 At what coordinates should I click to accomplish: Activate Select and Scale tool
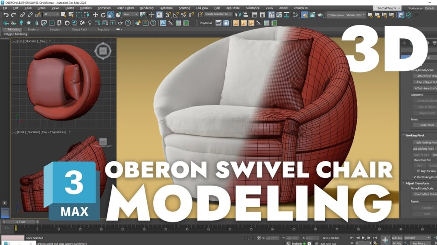111,15
